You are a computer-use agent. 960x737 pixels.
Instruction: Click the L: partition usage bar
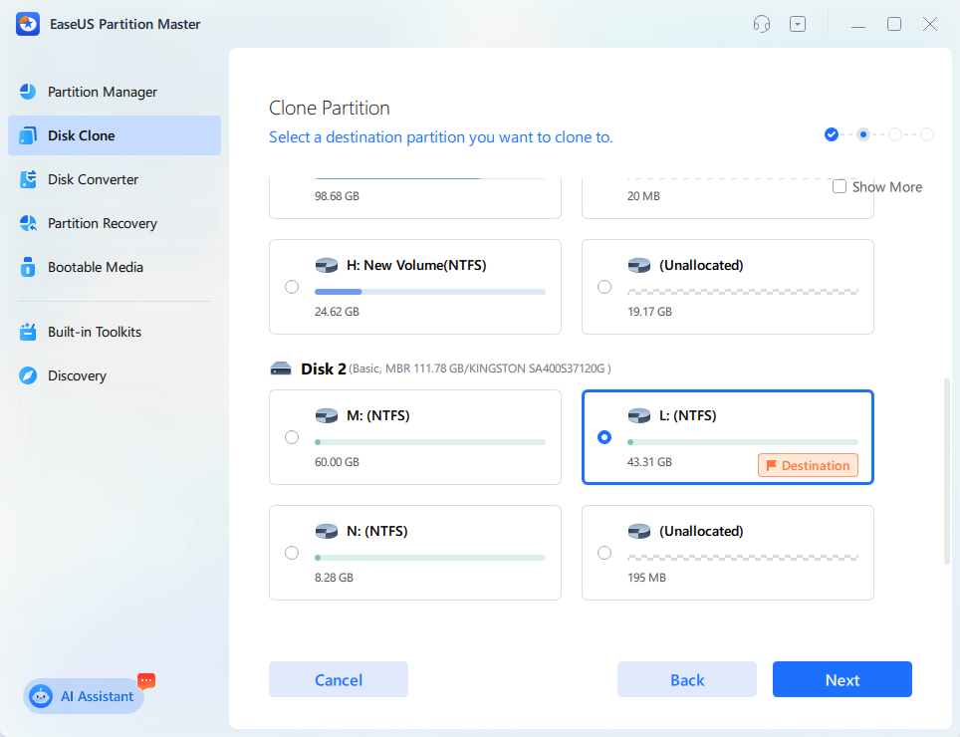click(x=743, y=442)
